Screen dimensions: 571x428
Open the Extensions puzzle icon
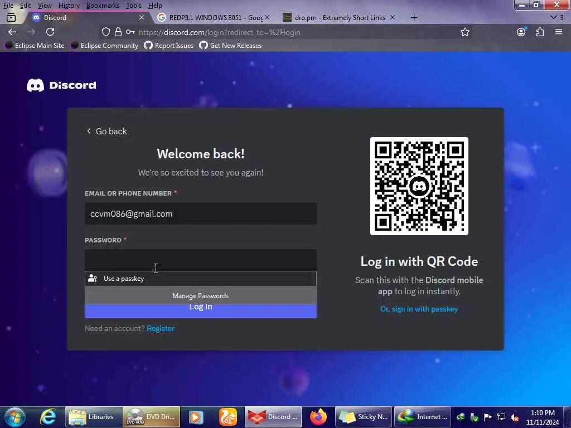point(540,32)
